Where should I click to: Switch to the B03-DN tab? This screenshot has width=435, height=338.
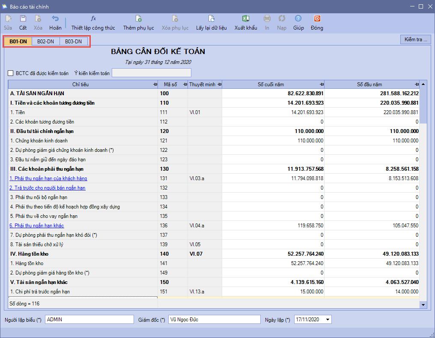coord(73,42)
